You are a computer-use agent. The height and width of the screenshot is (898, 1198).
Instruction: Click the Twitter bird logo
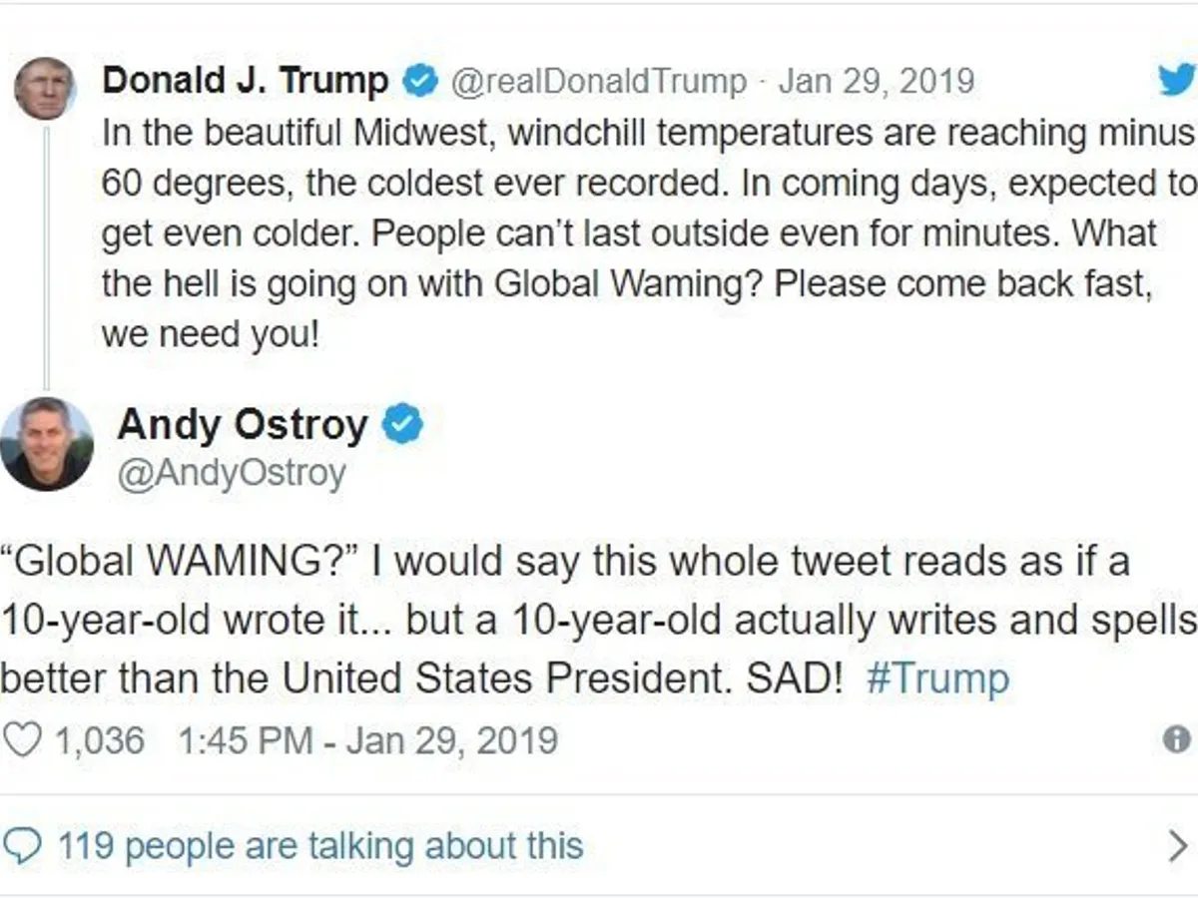coord(1177,80)
